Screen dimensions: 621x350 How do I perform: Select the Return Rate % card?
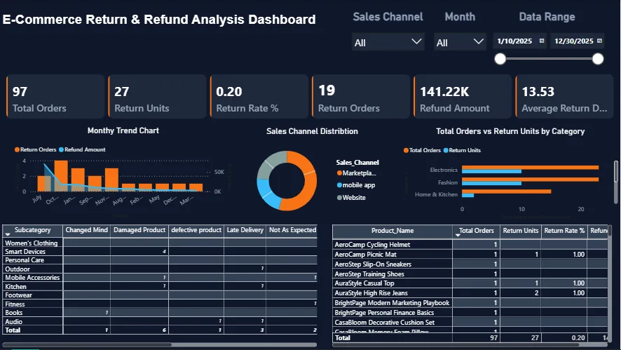click(259, 97)
